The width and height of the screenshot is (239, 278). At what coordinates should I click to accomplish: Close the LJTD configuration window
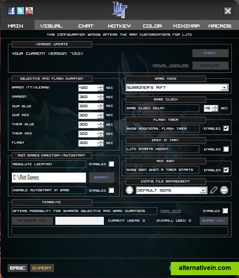(x=228, y=11)
